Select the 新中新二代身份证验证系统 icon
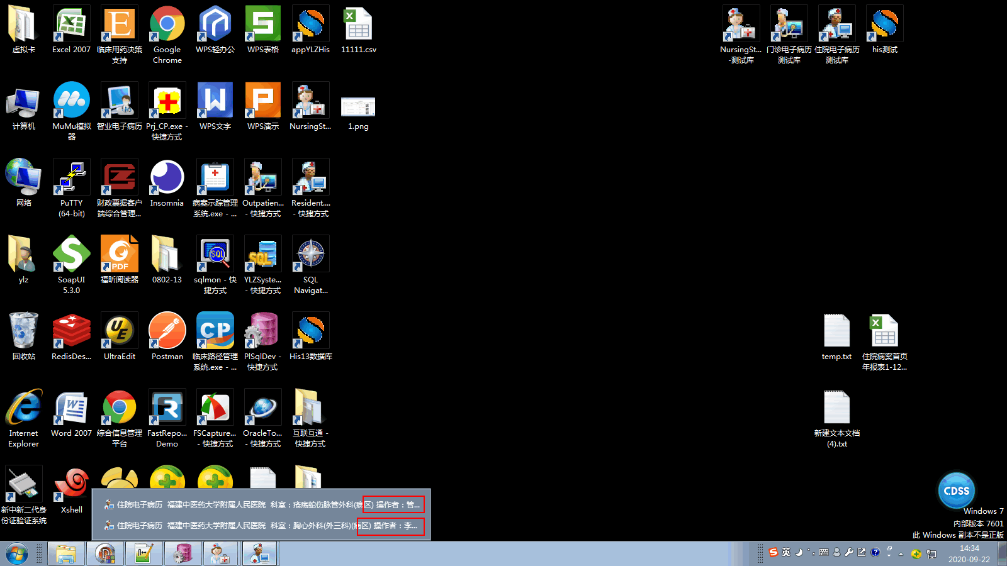This screenshot has height=566, width=1007. [24, 496]
